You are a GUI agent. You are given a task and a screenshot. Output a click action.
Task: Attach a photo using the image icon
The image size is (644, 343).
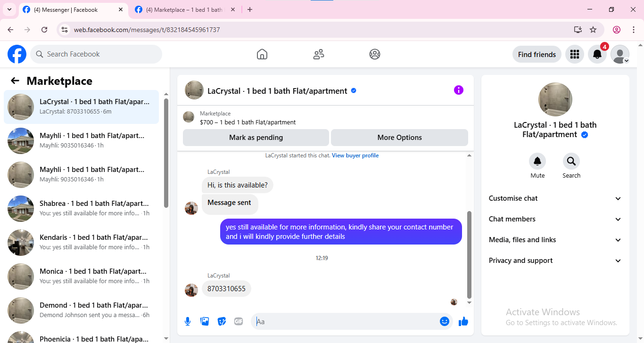[205, 321]
